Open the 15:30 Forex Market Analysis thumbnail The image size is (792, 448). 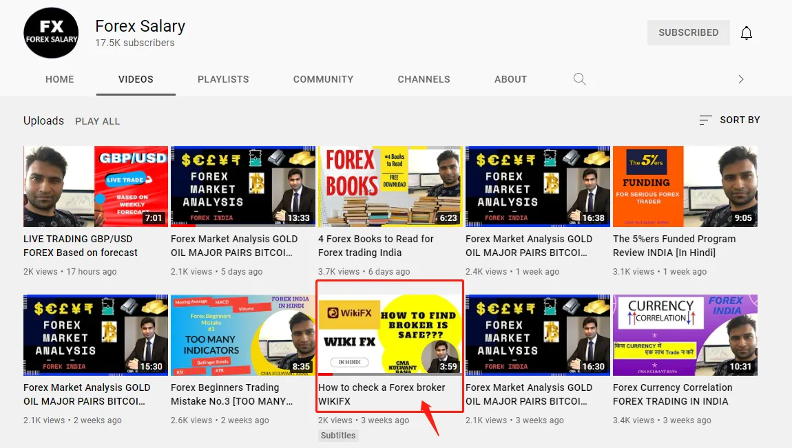pos(96,335)
